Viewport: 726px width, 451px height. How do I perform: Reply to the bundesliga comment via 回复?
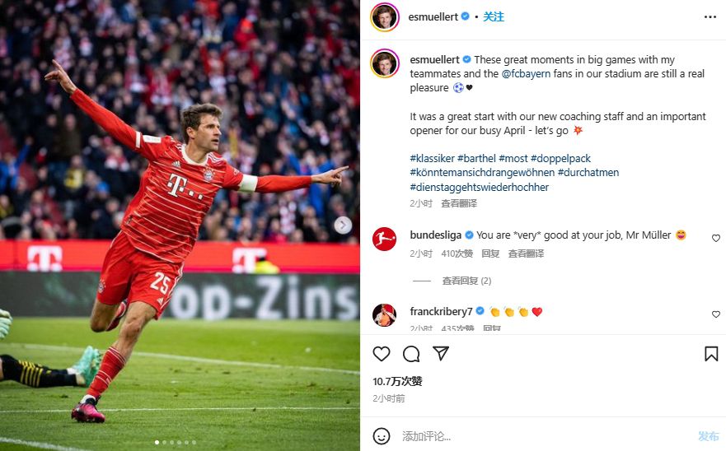(490, 253)
